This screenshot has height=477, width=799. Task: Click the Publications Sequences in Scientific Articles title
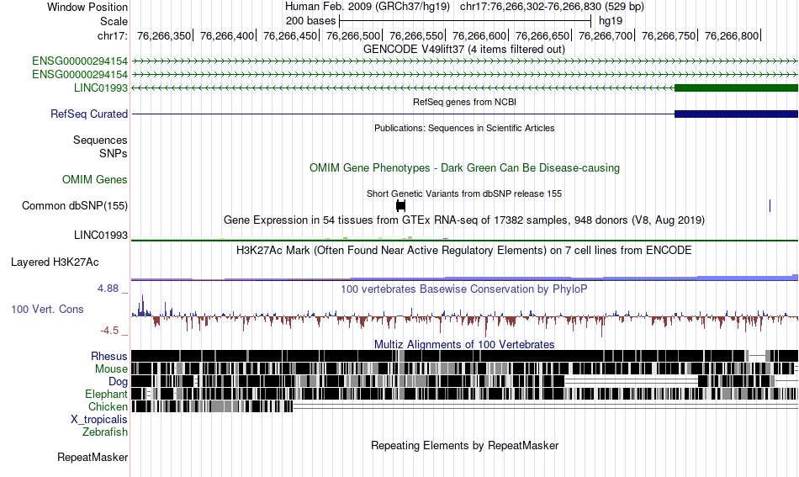click(464, 128)
